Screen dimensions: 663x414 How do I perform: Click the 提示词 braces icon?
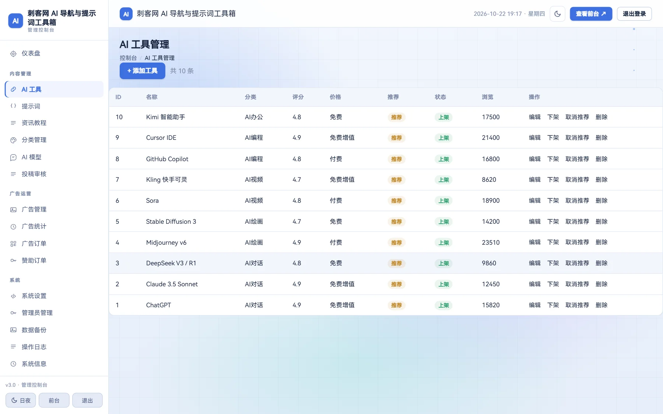[13, 106]
